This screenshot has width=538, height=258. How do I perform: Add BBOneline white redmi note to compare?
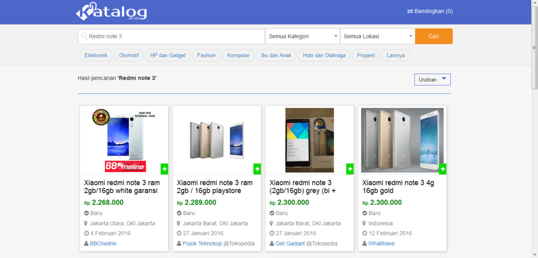click(164, 168)
